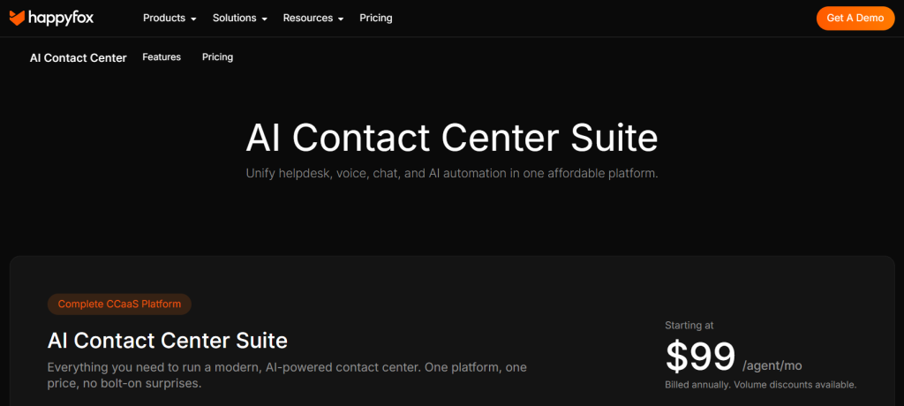This screenshot has width=904, height=406.
Task: Click the $99 price figure
Action: click(700, 357)
